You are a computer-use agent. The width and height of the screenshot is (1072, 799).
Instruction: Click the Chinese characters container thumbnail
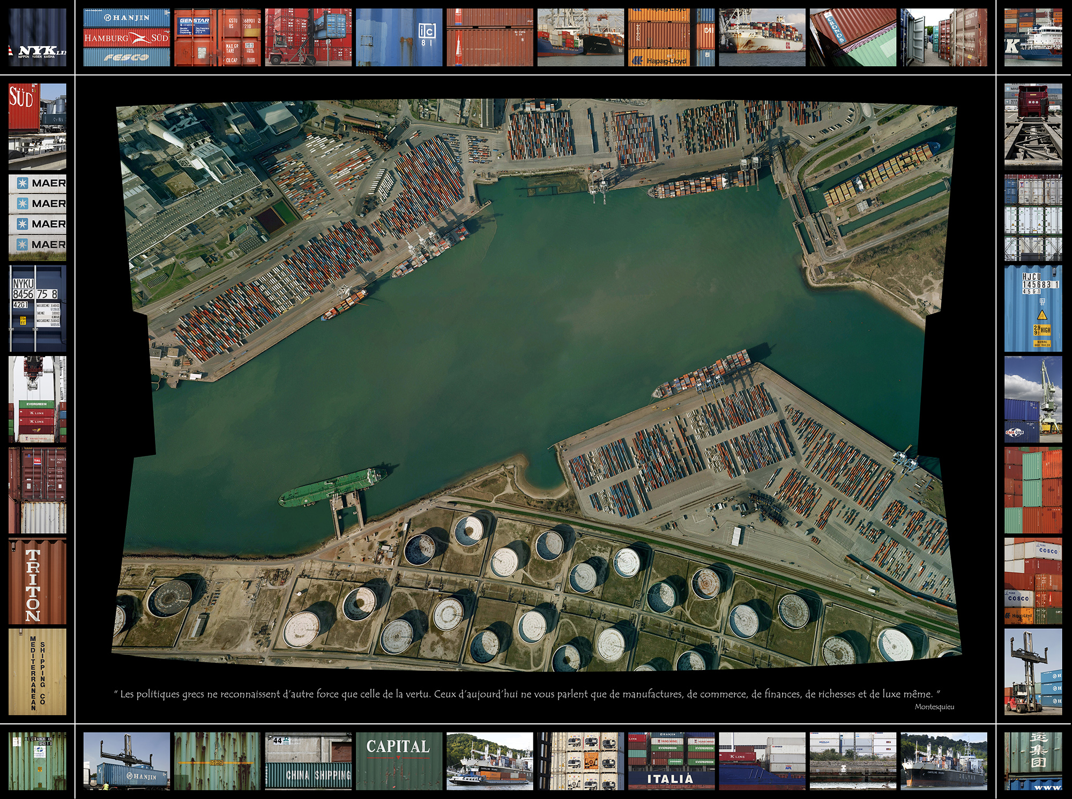(1033, 761)
